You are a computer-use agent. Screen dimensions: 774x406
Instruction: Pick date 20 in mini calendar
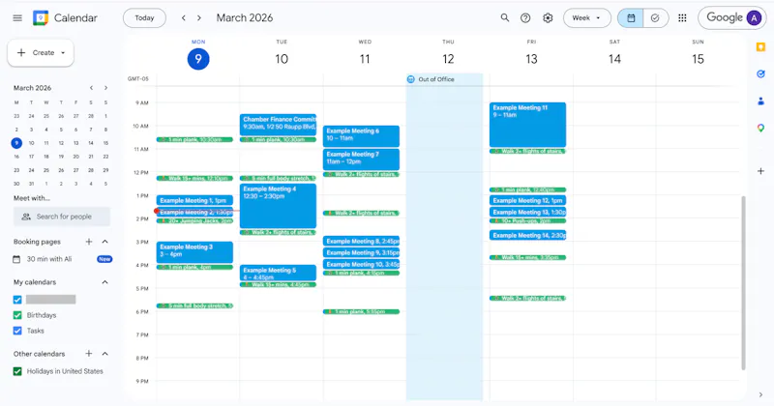pyautogui.click(x=76, y=157)
